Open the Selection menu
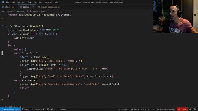The height and width of the screenshot is (111, 198). 21,2
